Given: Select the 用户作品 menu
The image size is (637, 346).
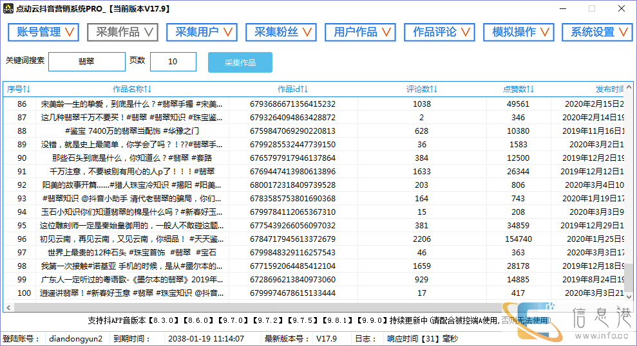Looking at the screenshot, I should (360, 32).
